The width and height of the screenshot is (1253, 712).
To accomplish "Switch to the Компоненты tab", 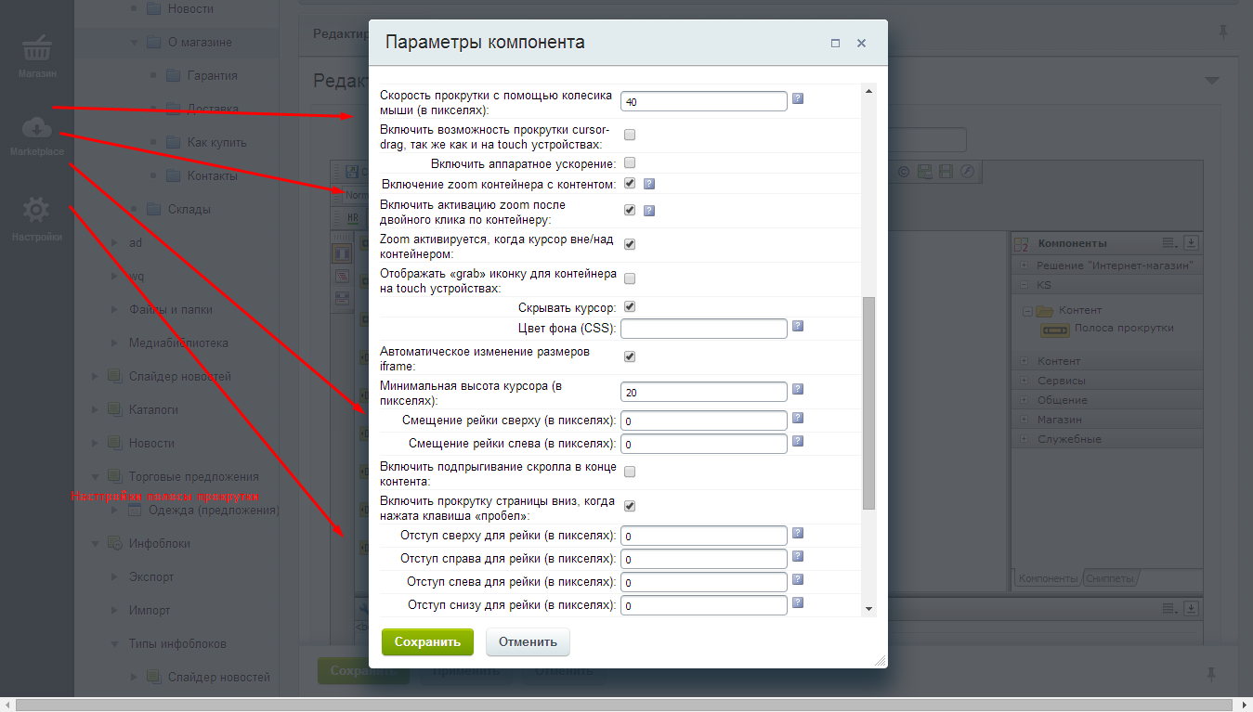I will 1048,578.
